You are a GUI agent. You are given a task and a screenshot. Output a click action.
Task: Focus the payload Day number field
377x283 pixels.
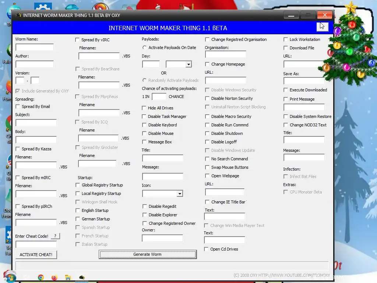151,64
